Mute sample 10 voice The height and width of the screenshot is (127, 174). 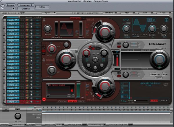[26, 71]
